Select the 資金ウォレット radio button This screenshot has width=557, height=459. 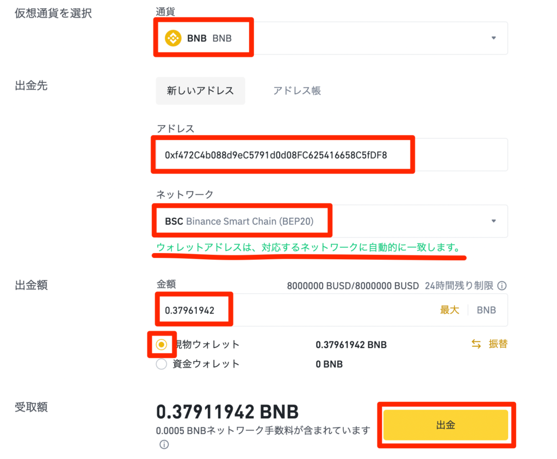point(161,364)
